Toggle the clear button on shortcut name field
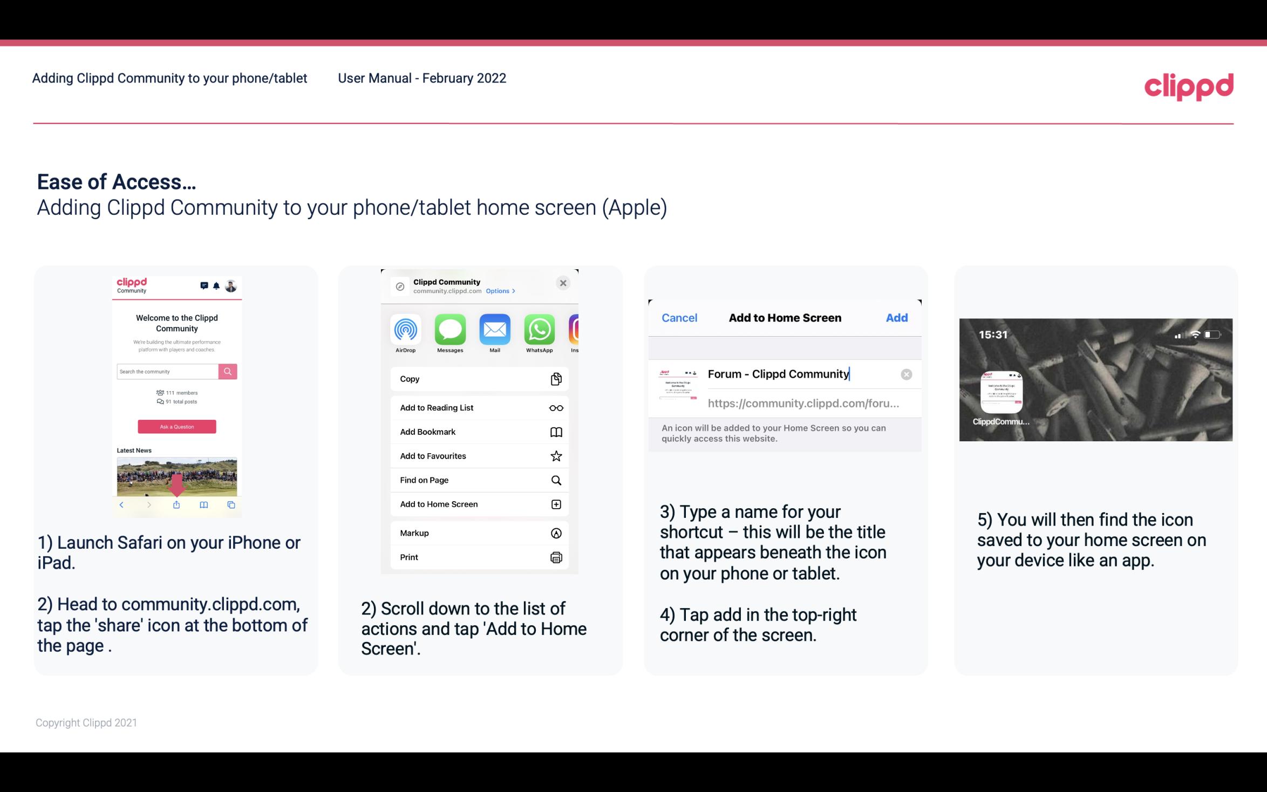1267x792 pixels. click(x=905, y=373)
